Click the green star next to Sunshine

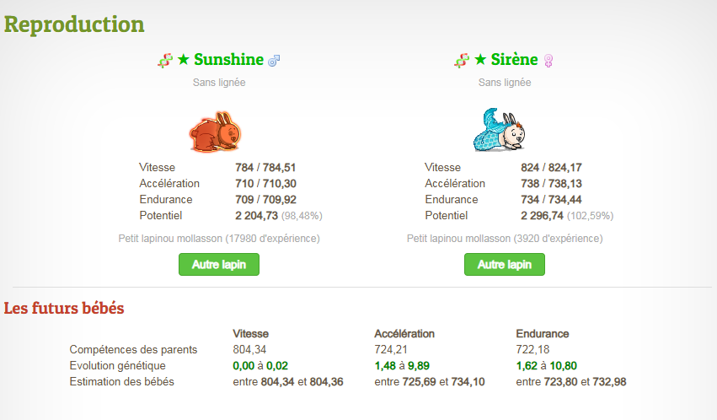tap(184, 60)
